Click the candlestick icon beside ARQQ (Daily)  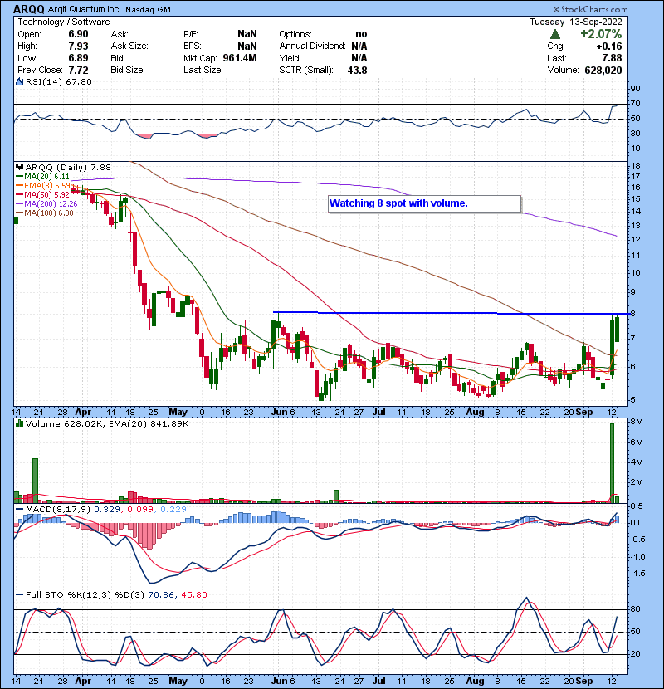[x=20, y=167]
